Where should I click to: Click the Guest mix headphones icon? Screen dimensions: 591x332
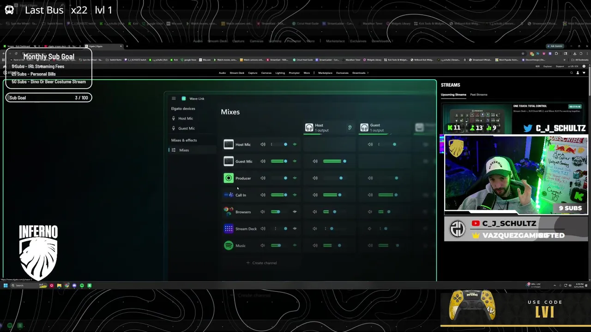(x=364, y=127)
